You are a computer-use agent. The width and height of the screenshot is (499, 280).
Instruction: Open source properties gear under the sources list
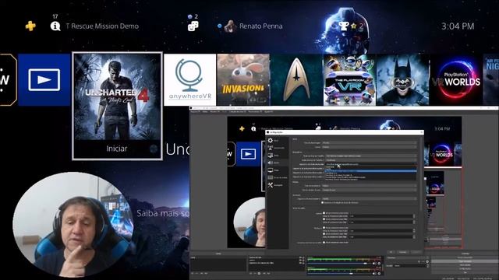point(259,273)
